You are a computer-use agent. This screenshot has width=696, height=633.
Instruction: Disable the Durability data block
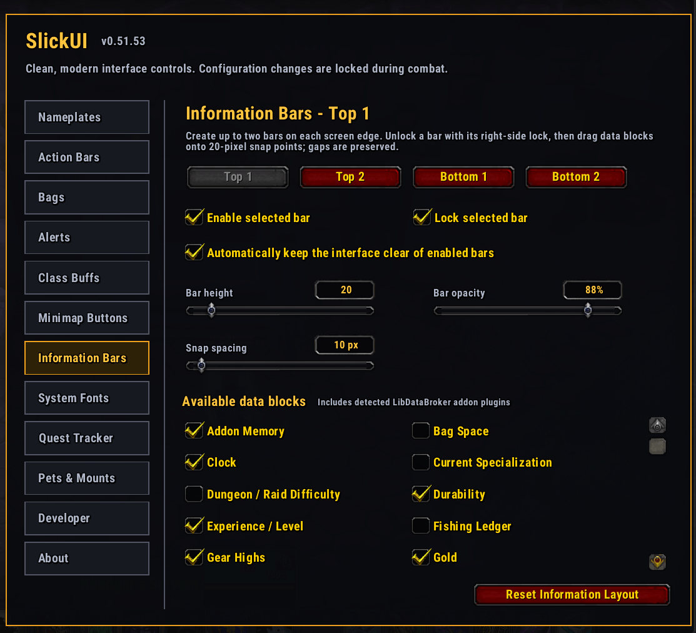(x=420, y=494)
